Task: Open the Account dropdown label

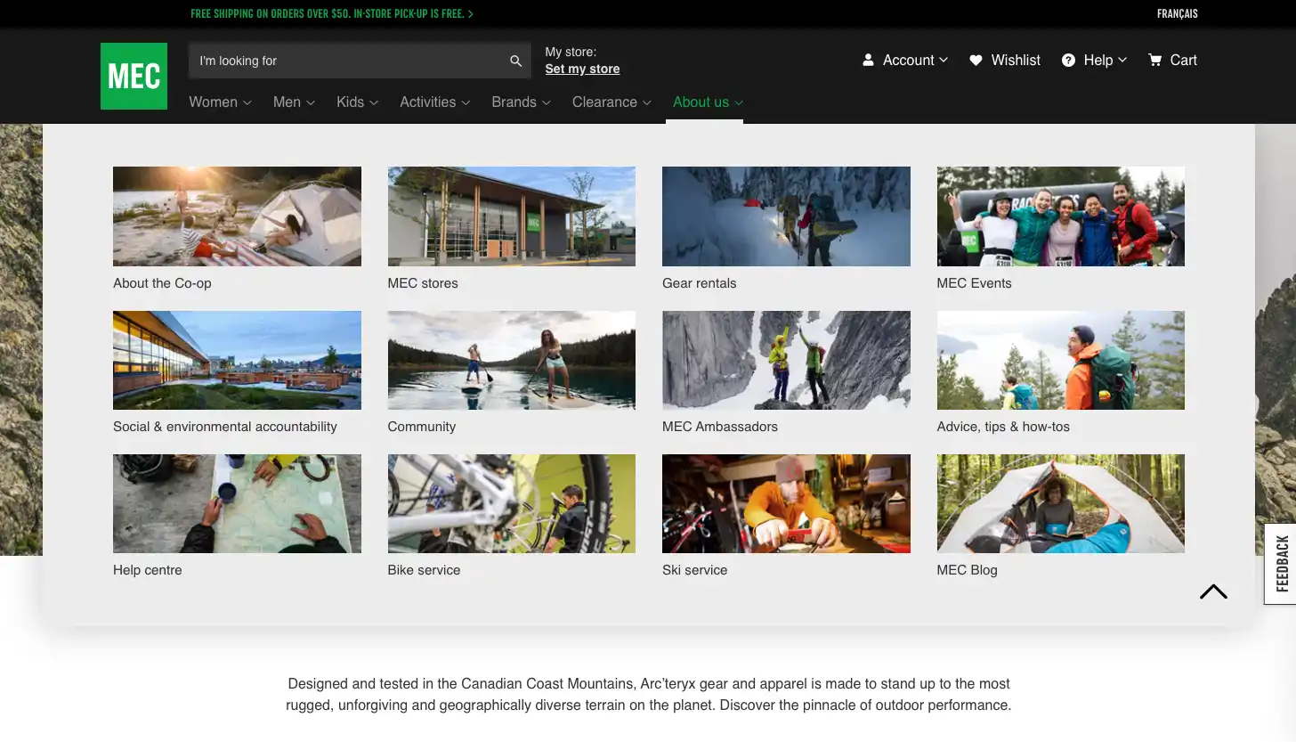Action: tap(915, 60)
